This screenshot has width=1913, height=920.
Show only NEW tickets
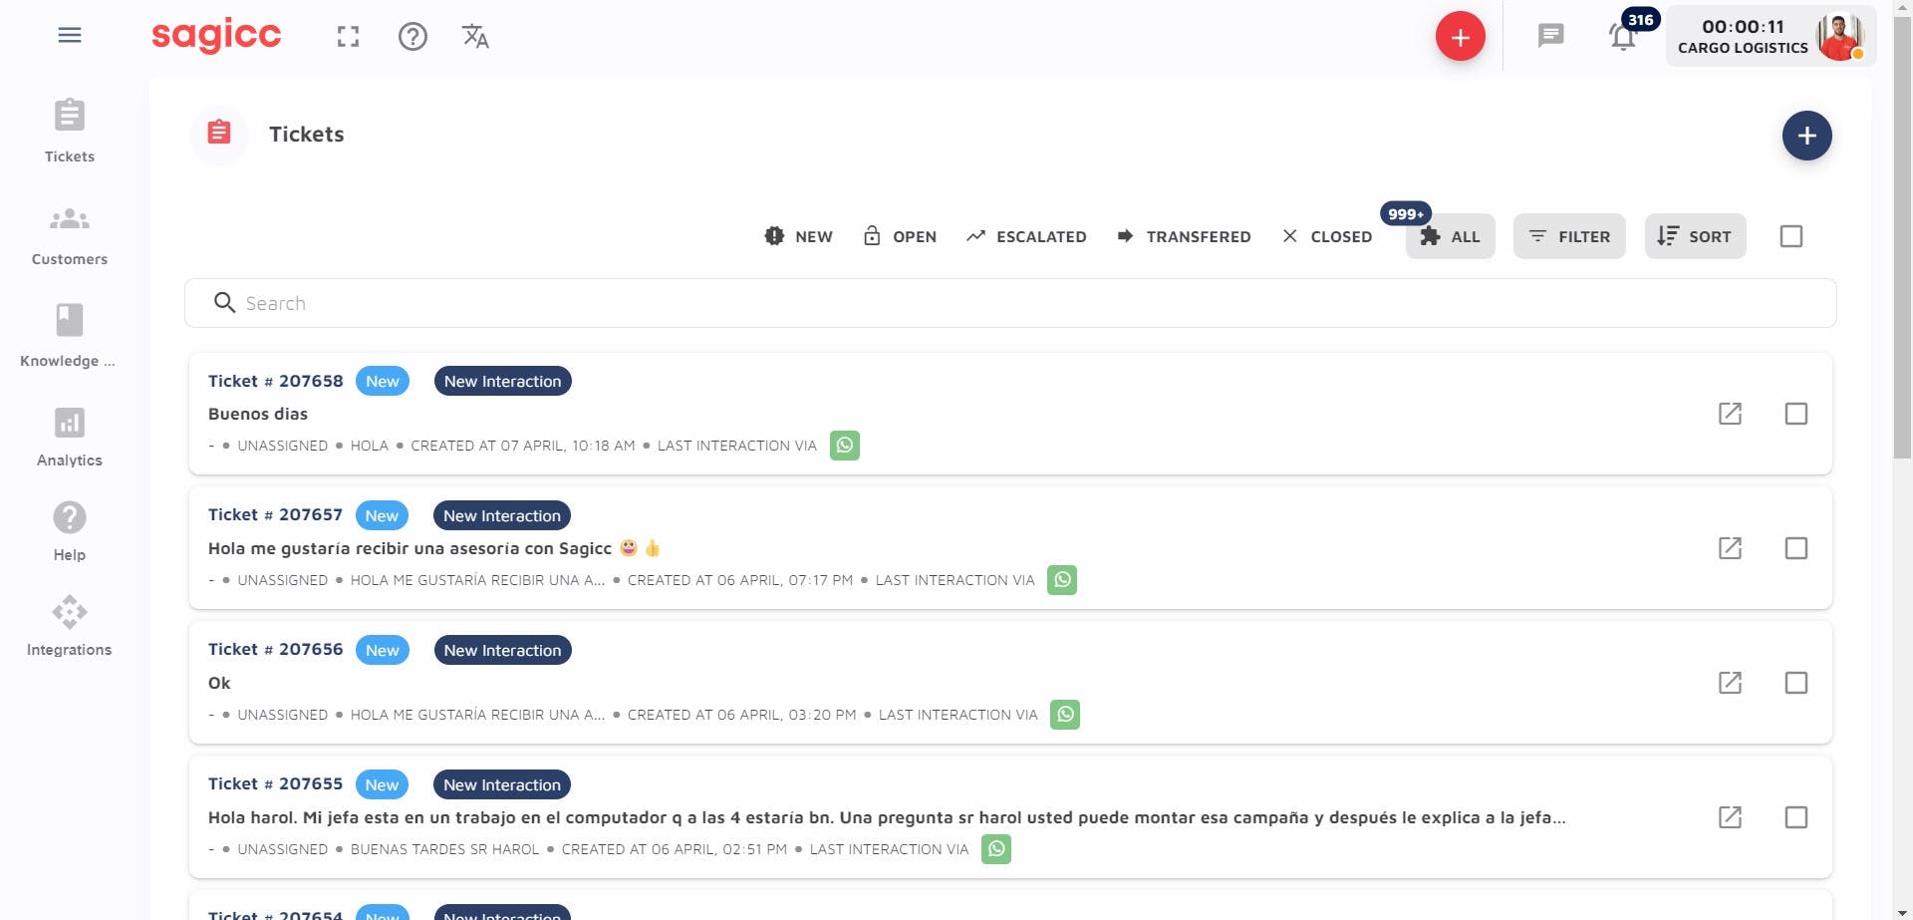tap(799, 236)
